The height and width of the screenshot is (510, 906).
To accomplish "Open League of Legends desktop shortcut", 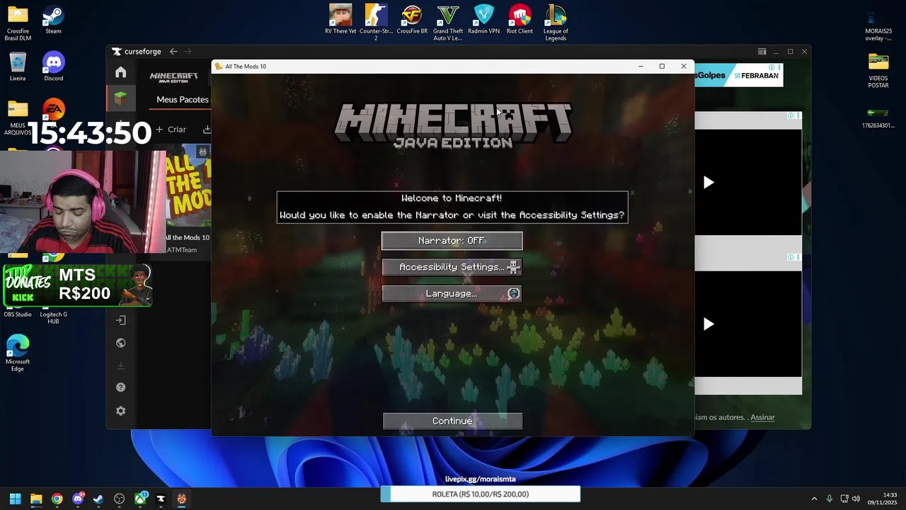I will coord(556,22).
